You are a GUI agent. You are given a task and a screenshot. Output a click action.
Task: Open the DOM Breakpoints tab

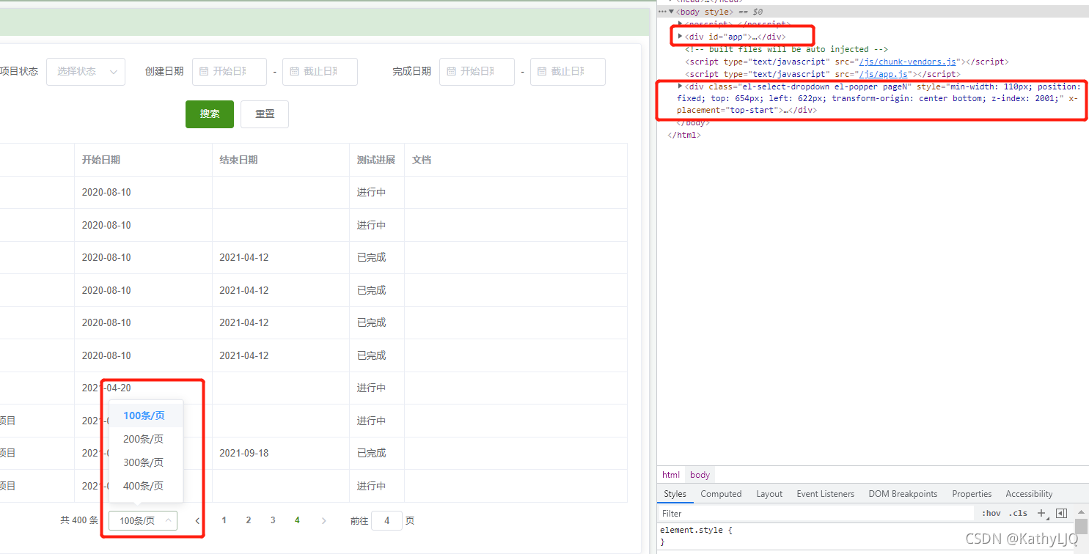pyautogui.click(x=903, y=494)
